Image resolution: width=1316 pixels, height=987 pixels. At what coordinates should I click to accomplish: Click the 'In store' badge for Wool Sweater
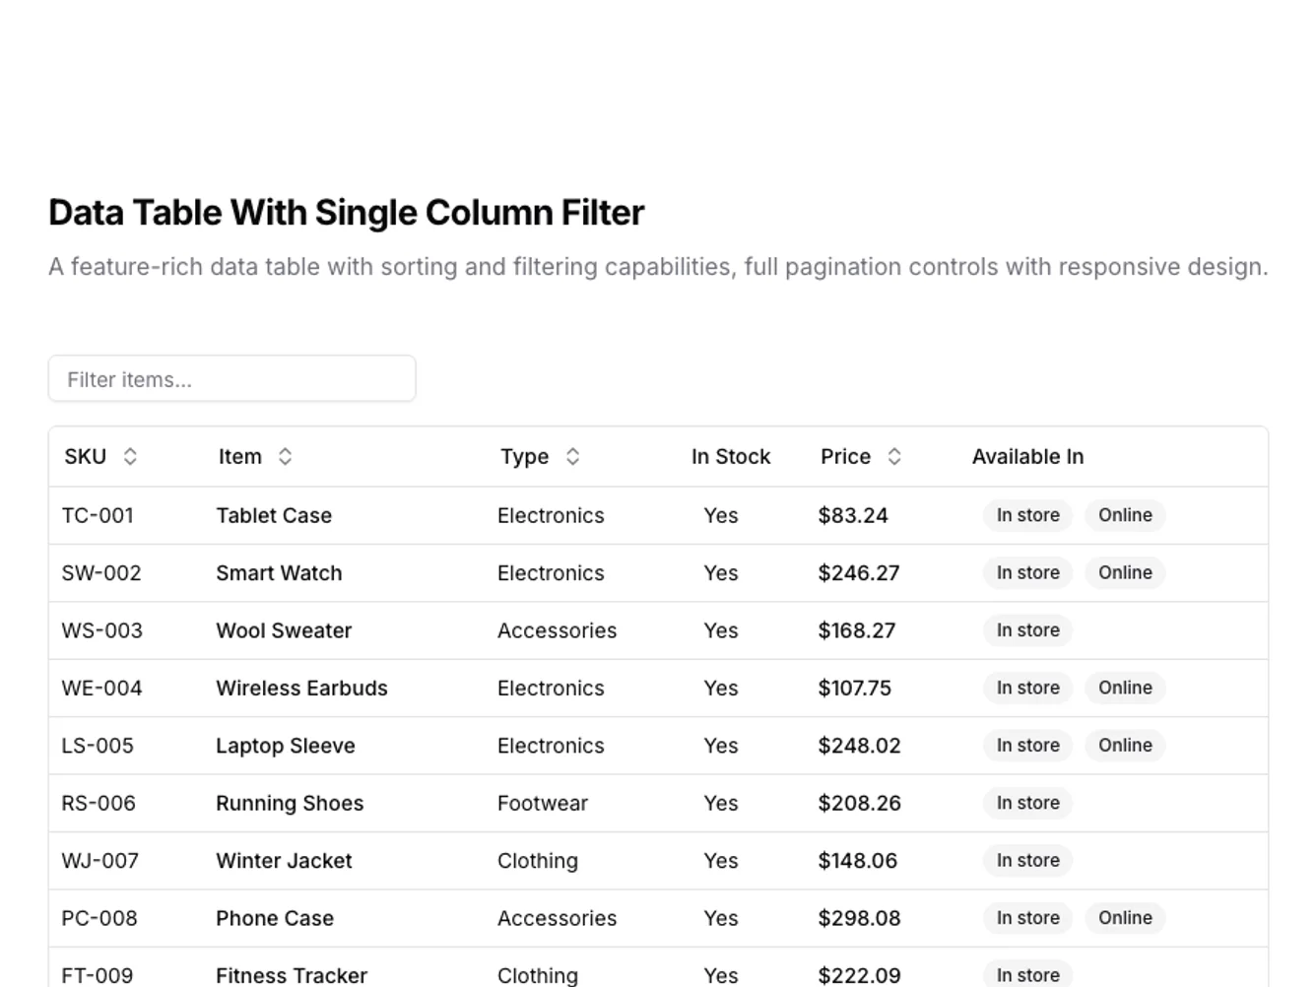pos(1027,630)
